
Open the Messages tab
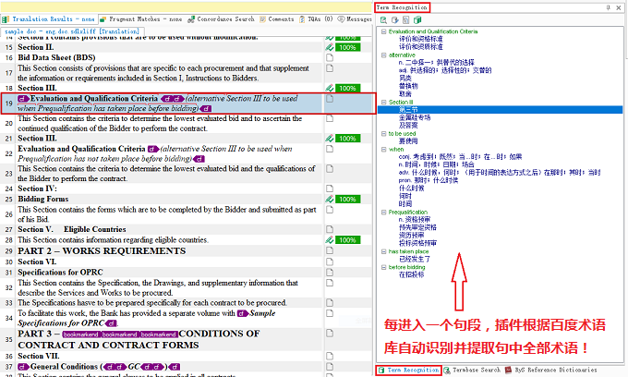tap(355, 18)
